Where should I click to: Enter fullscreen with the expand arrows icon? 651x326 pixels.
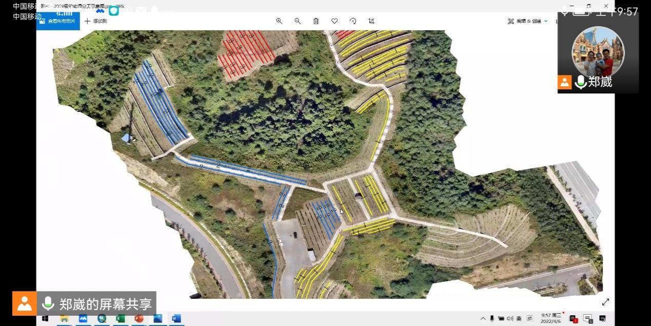tap(605, 302)
